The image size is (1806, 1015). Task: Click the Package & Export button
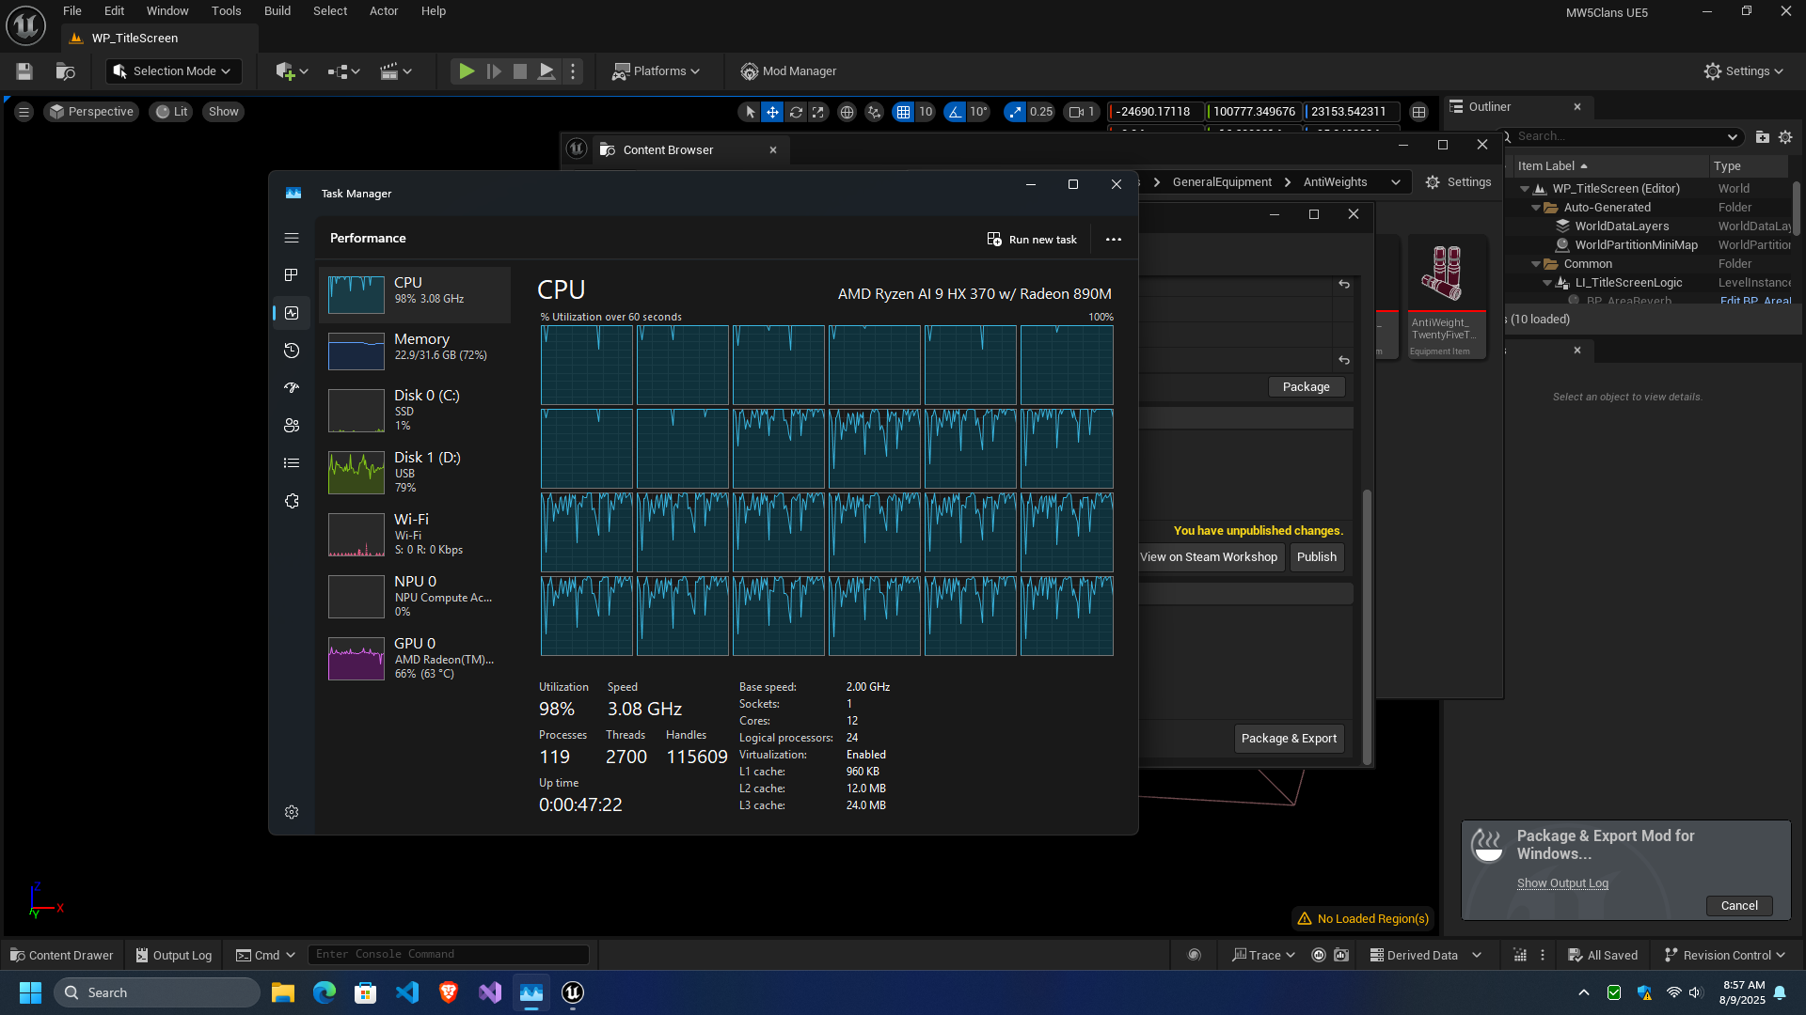[1289, 739]
